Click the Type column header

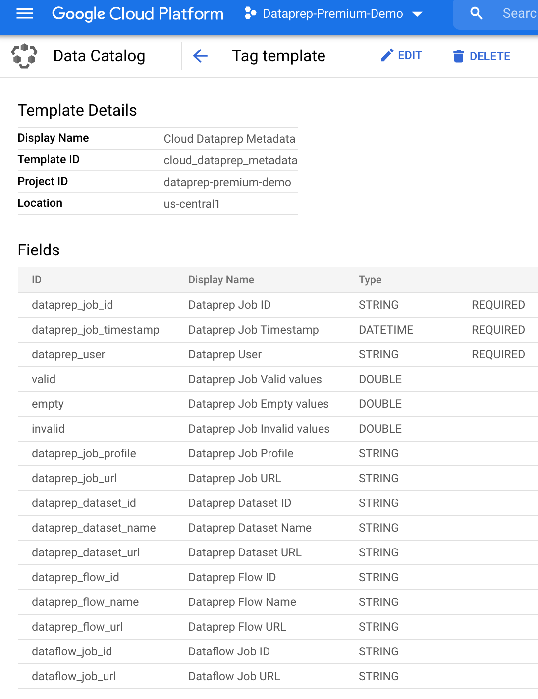[x=370, y=280]
